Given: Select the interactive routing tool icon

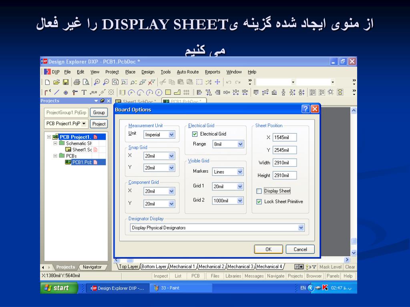Looking at the screenshot, I should coord(48,92).
